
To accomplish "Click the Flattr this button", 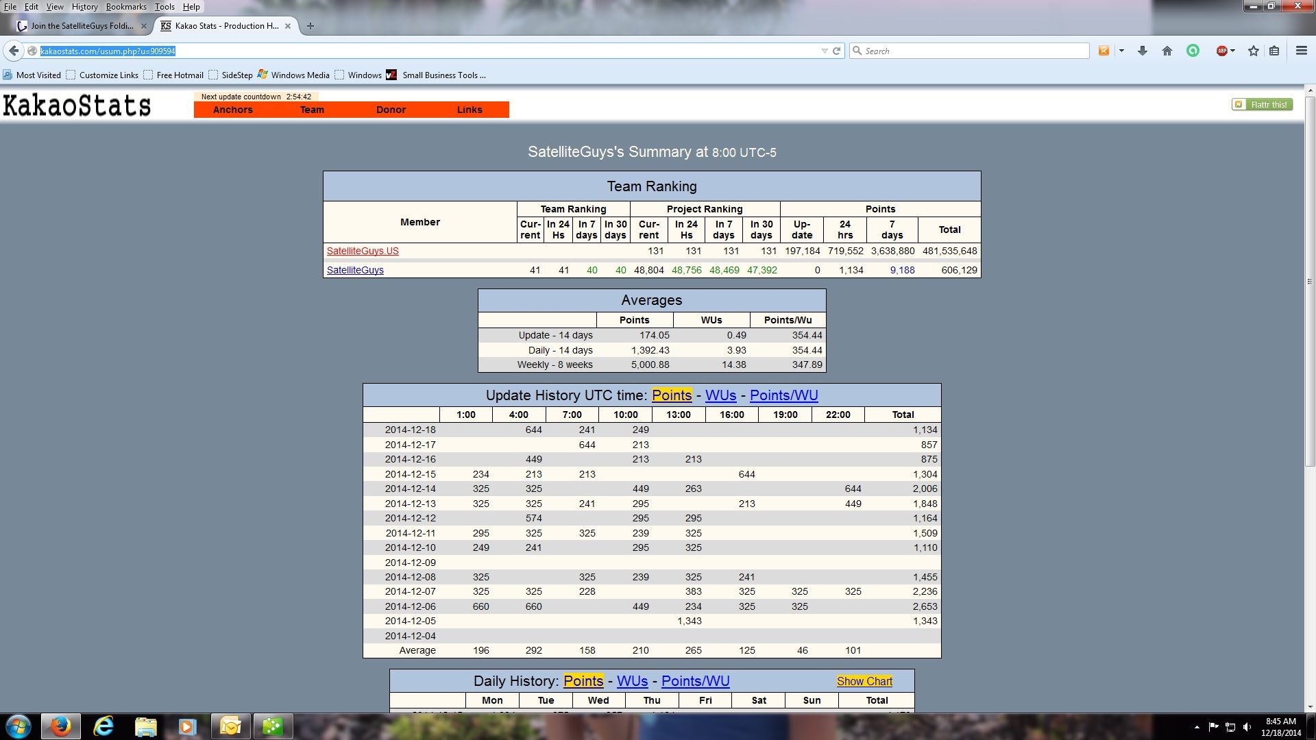I will coord(1262,105).
